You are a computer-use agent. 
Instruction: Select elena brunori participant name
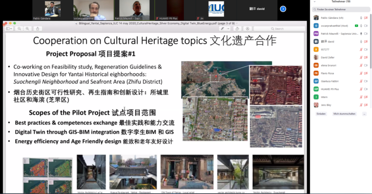[x=329, y=65]
